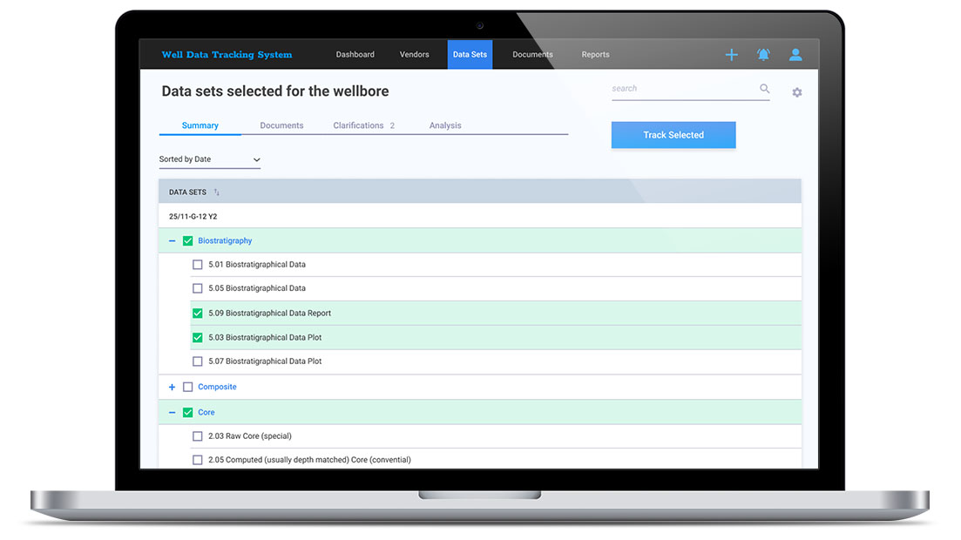Select the 5.09 Biostratigraphical Data Report label
Viewport: 961px width, 540px height.
270,314
